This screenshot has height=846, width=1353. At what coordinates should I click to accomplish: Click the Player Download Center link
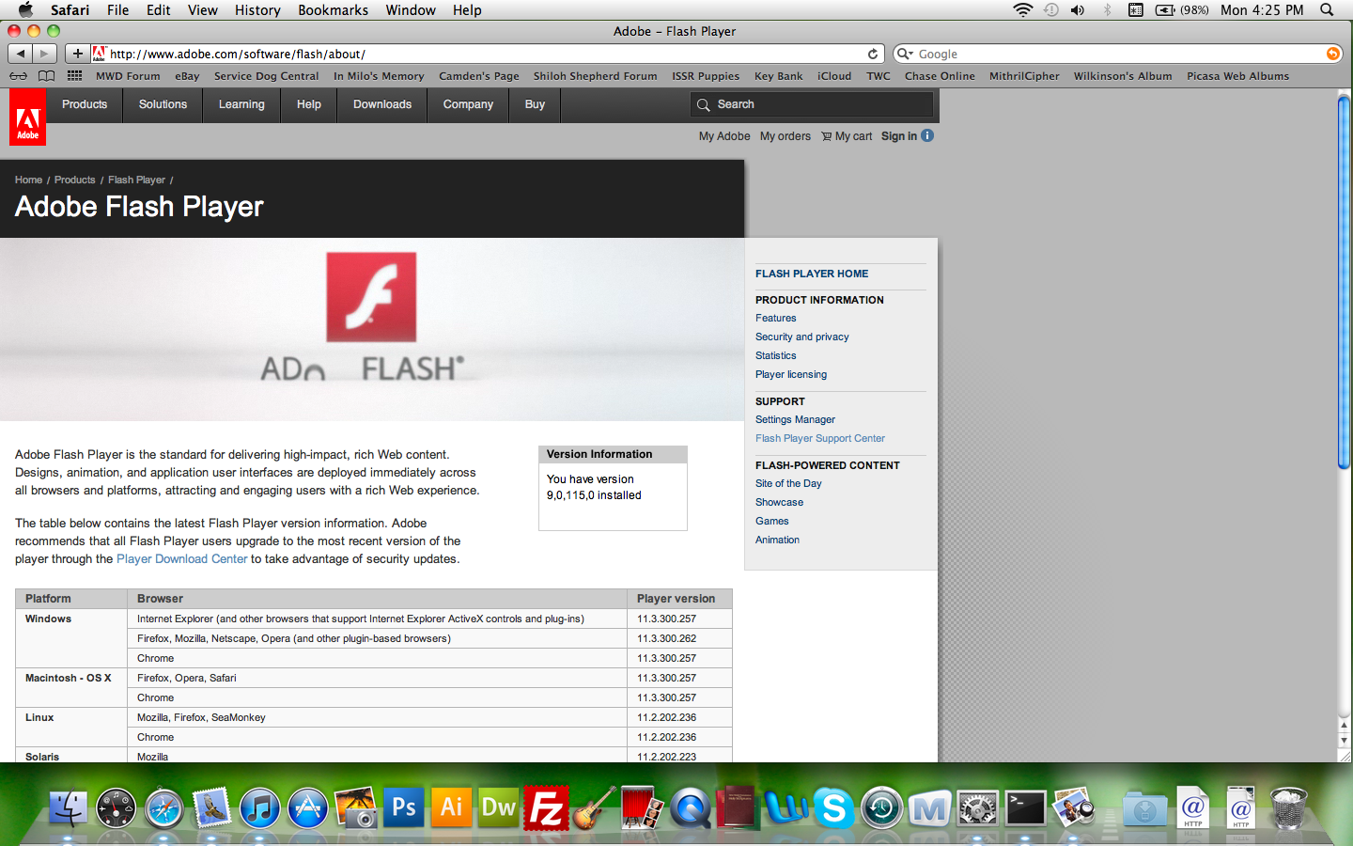(x=181, y=558)
